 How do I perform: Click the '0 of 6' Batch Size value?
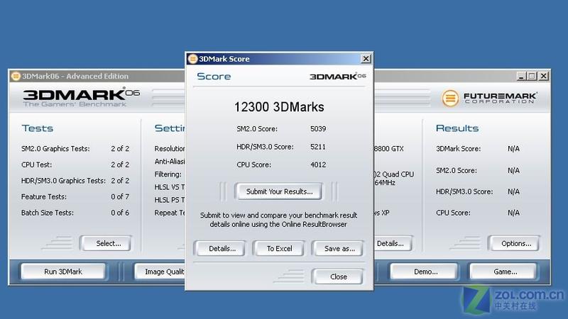(120, 213)
